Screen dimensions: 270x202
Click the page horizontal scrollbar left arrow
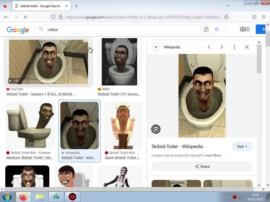(x=2, y=189)
